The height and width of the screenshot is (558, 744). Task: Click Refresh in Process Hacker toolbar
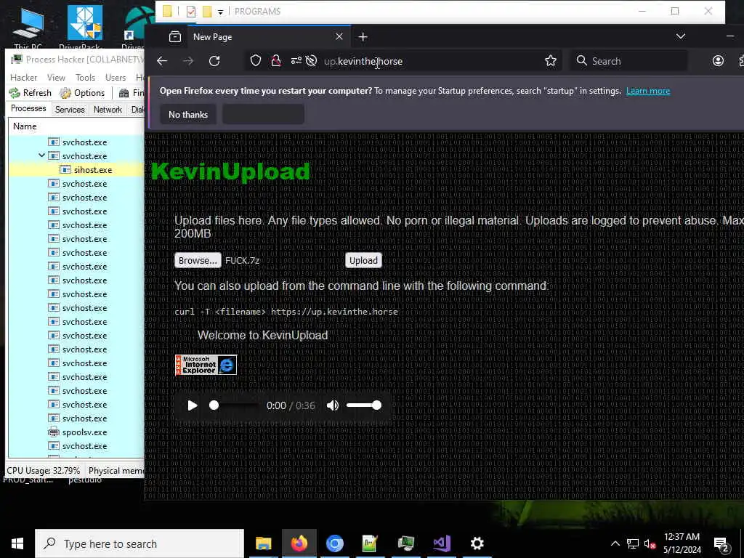(31, 93)
